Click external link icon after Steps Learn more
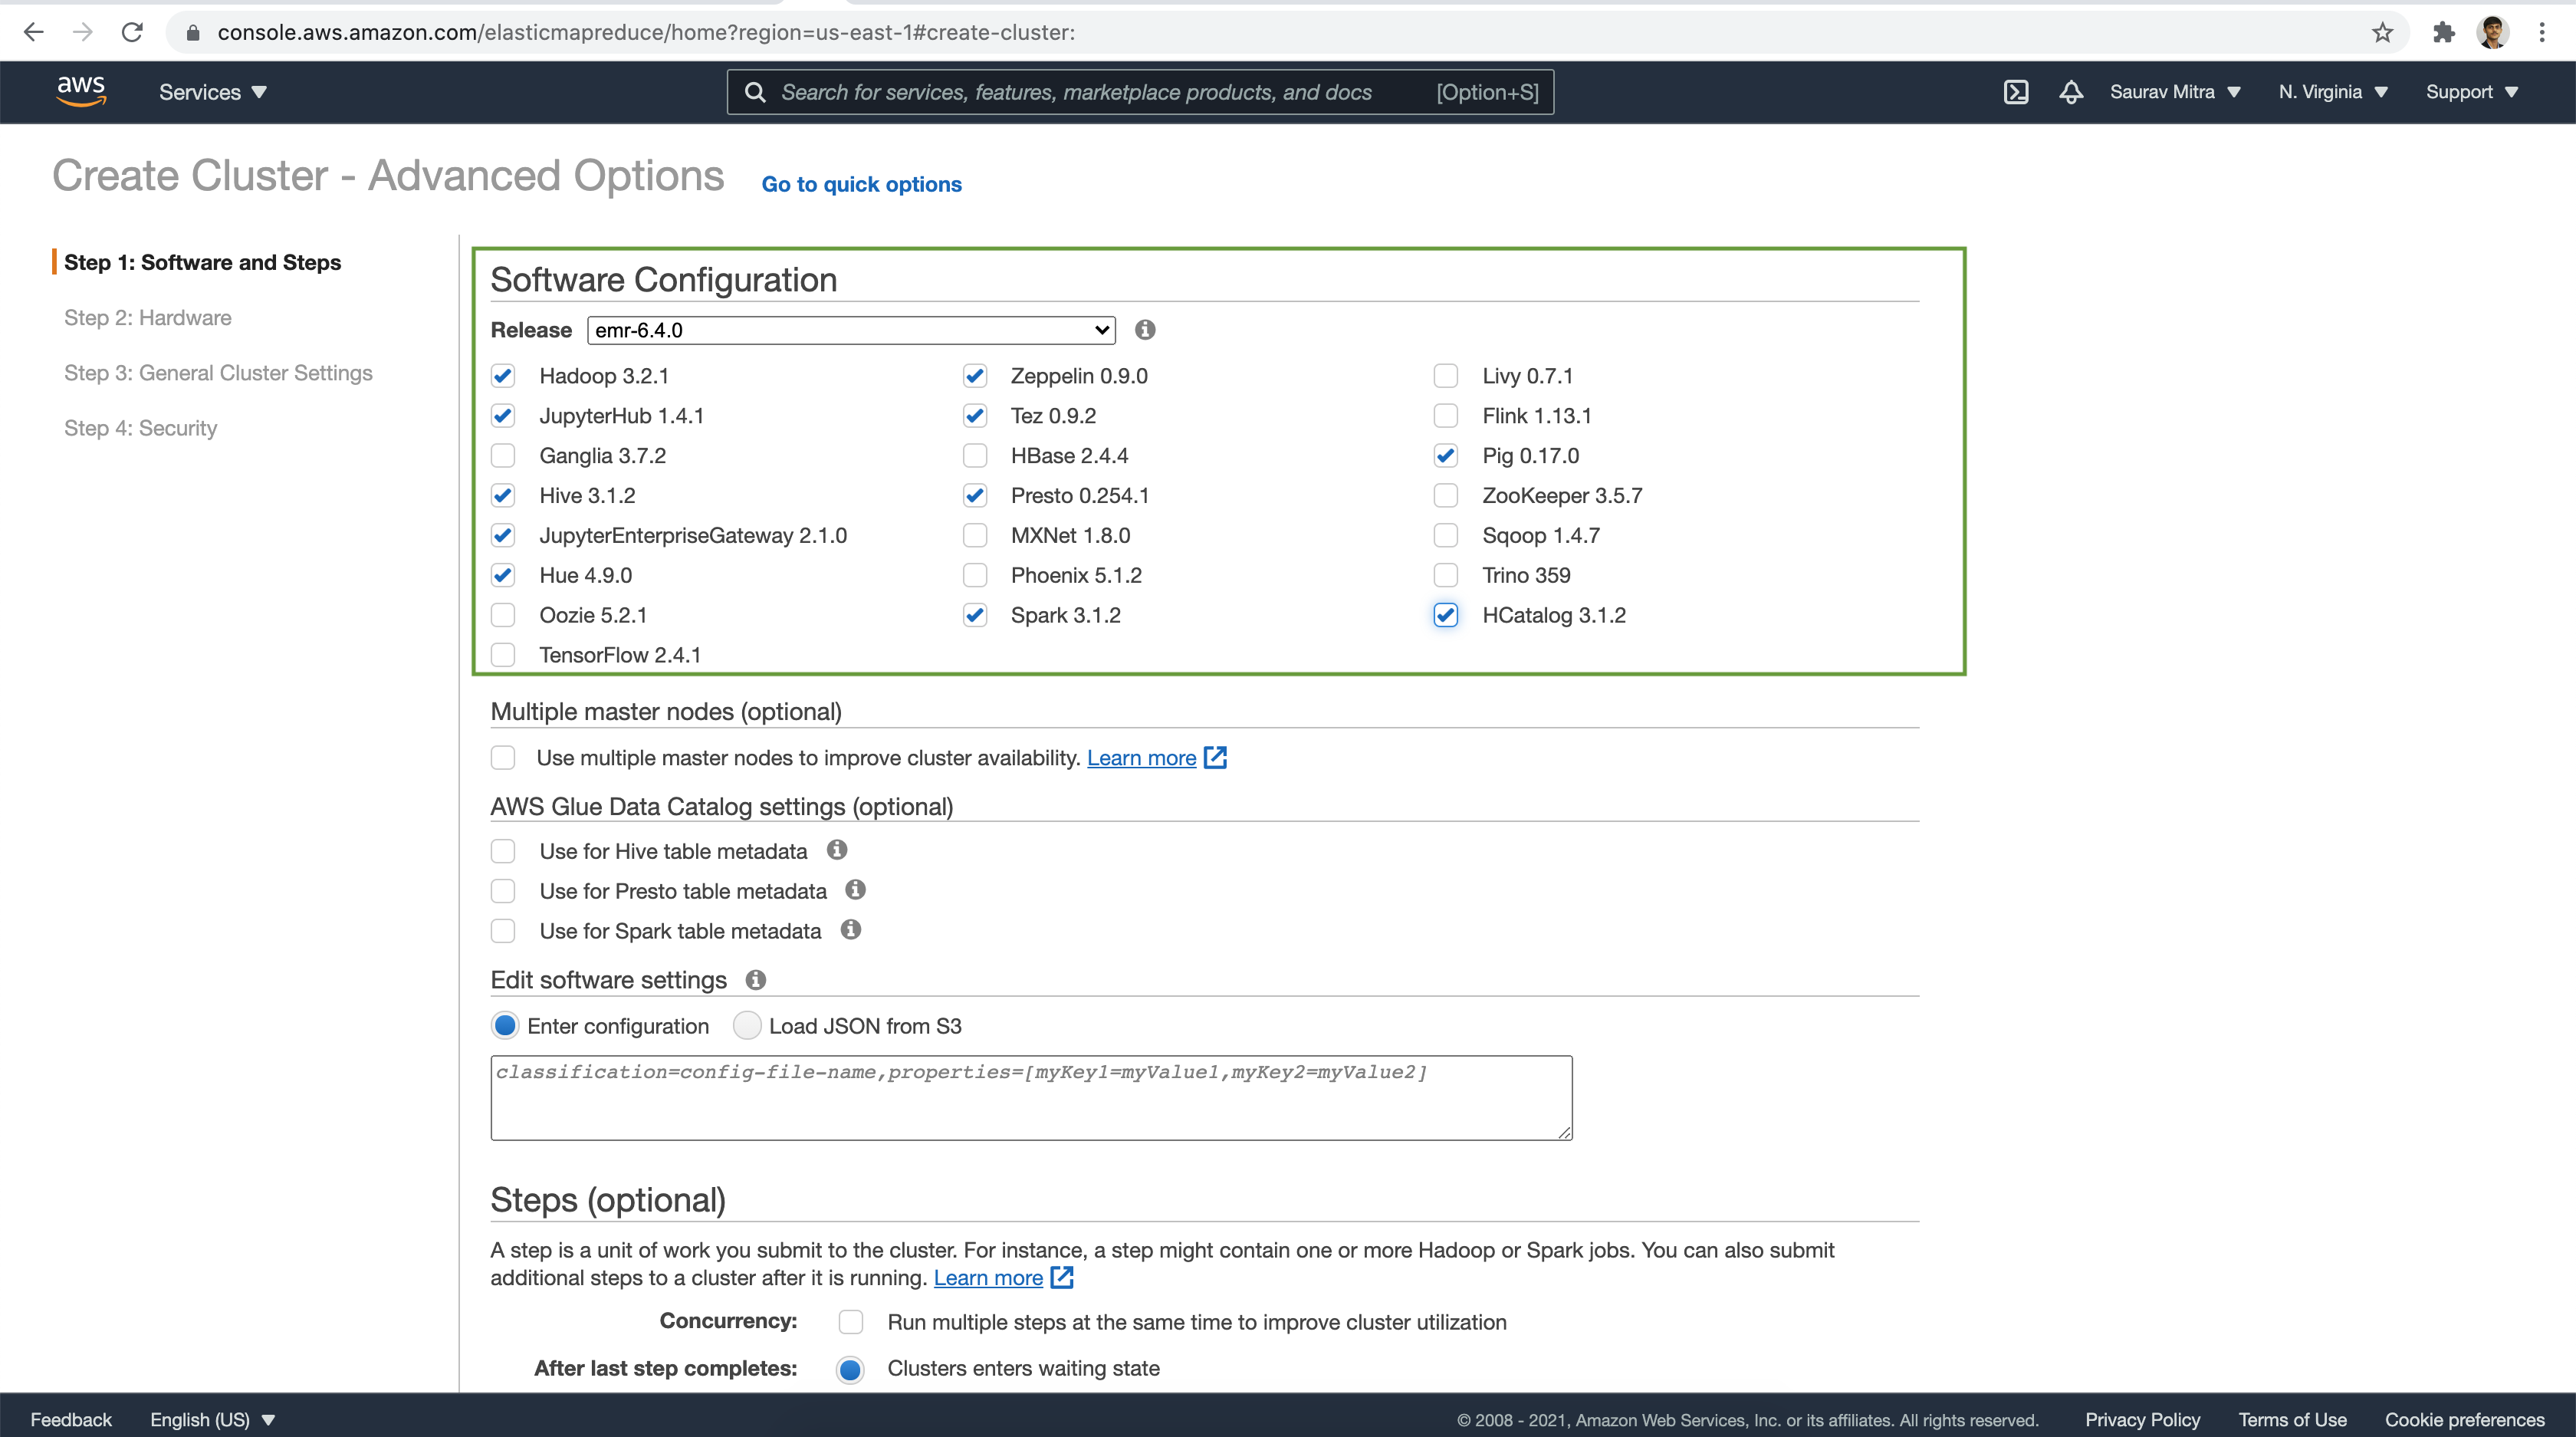Image resolution: width=2576 pixels, height=1437 pixels. pyautogui.click(x=1062, y=1277)
